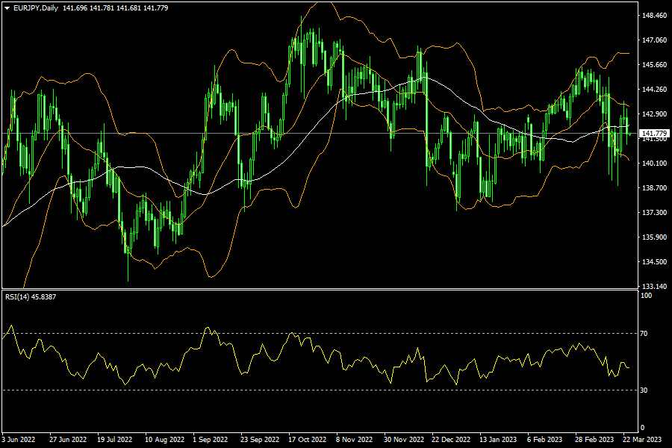Click the RSI(14) 45.8387 indicator label
This screenshot has width=672, height=448.
31,296
